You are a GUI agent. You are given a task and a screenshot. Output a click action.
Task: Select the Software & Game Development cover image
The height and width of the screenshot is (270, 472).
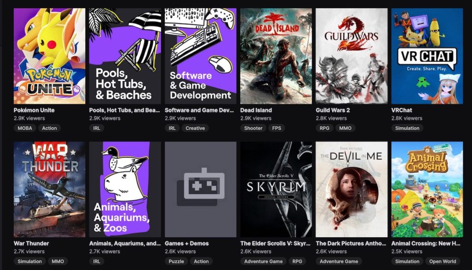(x=201, y=56)
